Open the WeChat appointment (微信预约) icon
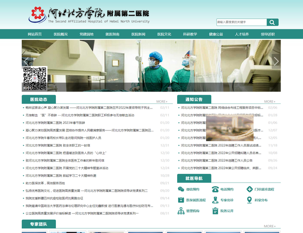Viewport: 303px width, 233px height. click(x=181, y=189)
